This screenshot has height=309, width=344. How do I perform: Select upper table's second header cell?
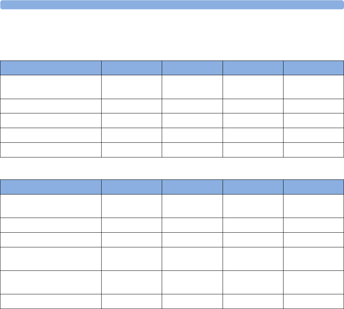click(x=132, y=68)
